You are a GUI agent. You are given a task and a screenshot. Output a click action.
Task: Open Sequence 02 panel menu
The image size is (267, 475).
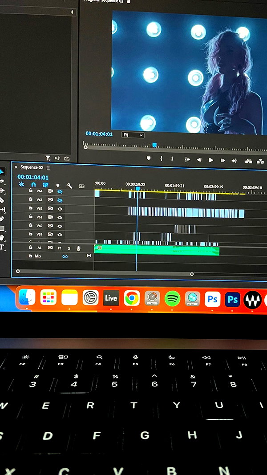(48, 168)
